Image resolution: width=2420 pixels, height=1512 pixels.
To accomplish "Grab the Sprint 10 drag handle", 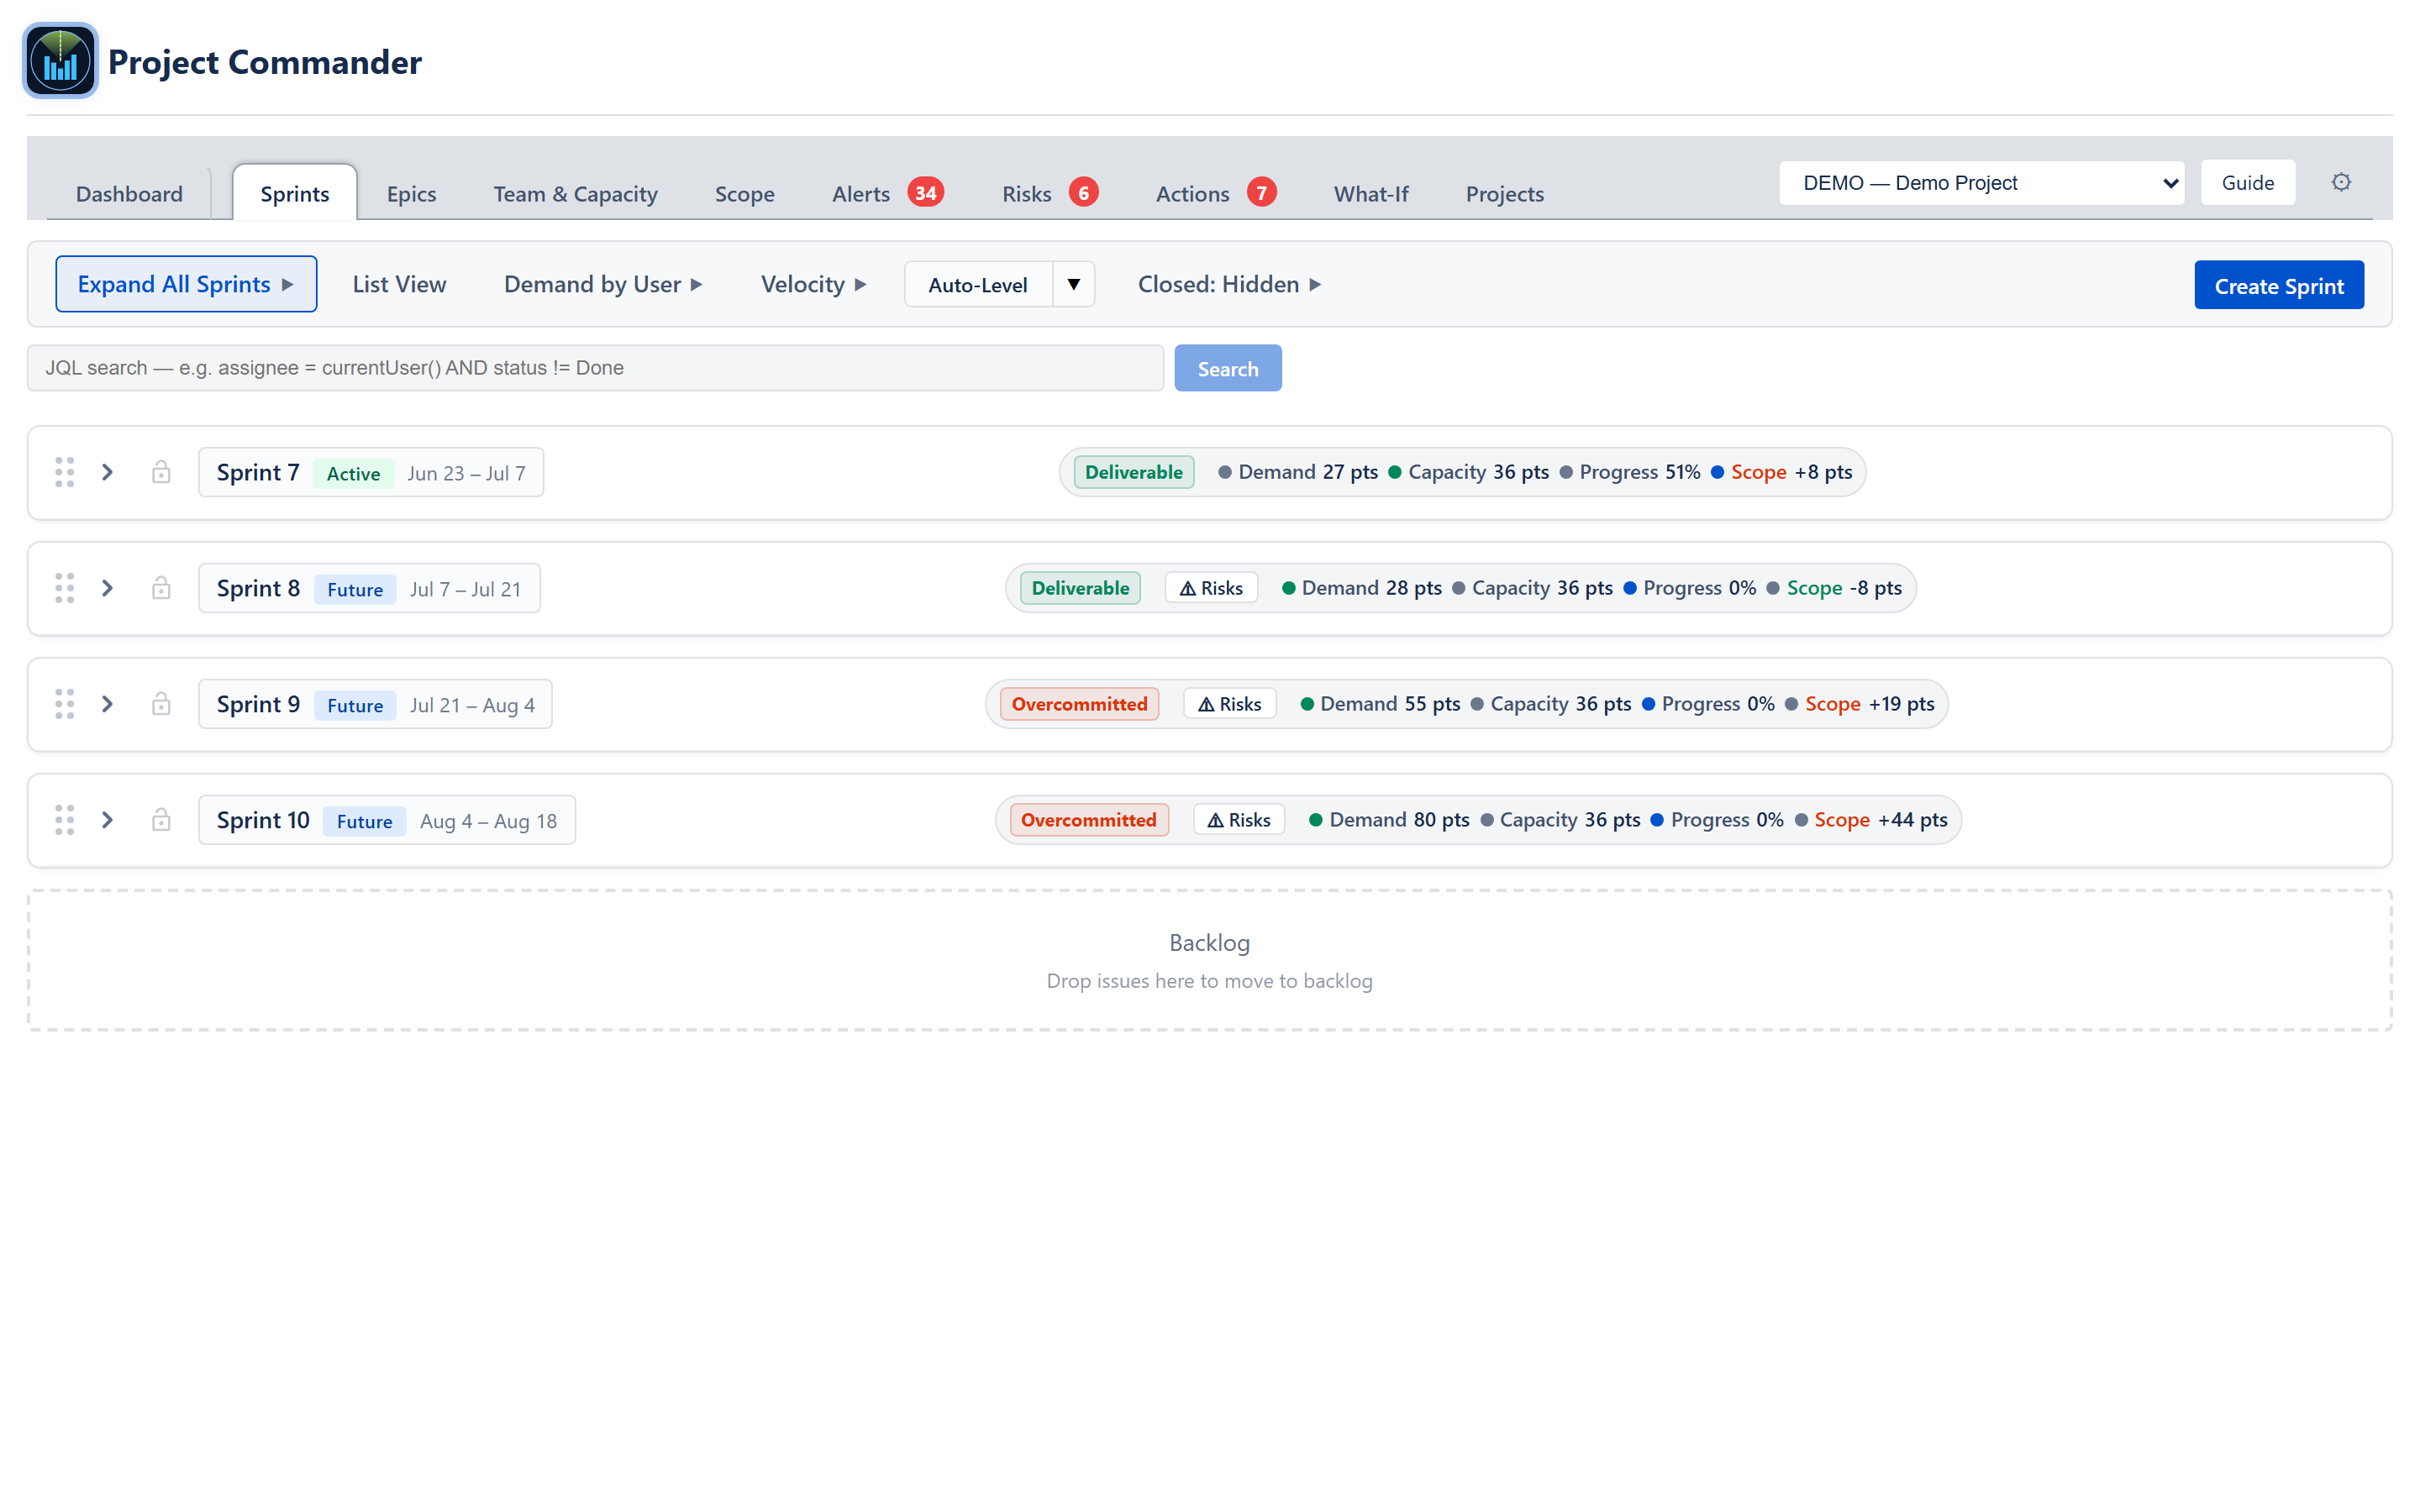I will tap(64, 820).
